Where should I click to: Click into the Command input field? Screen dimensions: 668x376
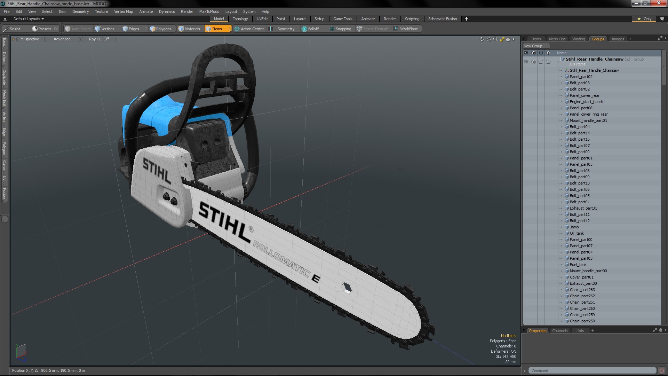click(x=592, y=371)
